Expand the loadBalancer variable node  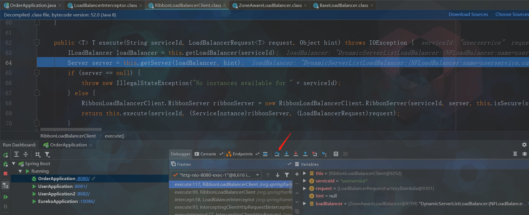tap(304, 203)
